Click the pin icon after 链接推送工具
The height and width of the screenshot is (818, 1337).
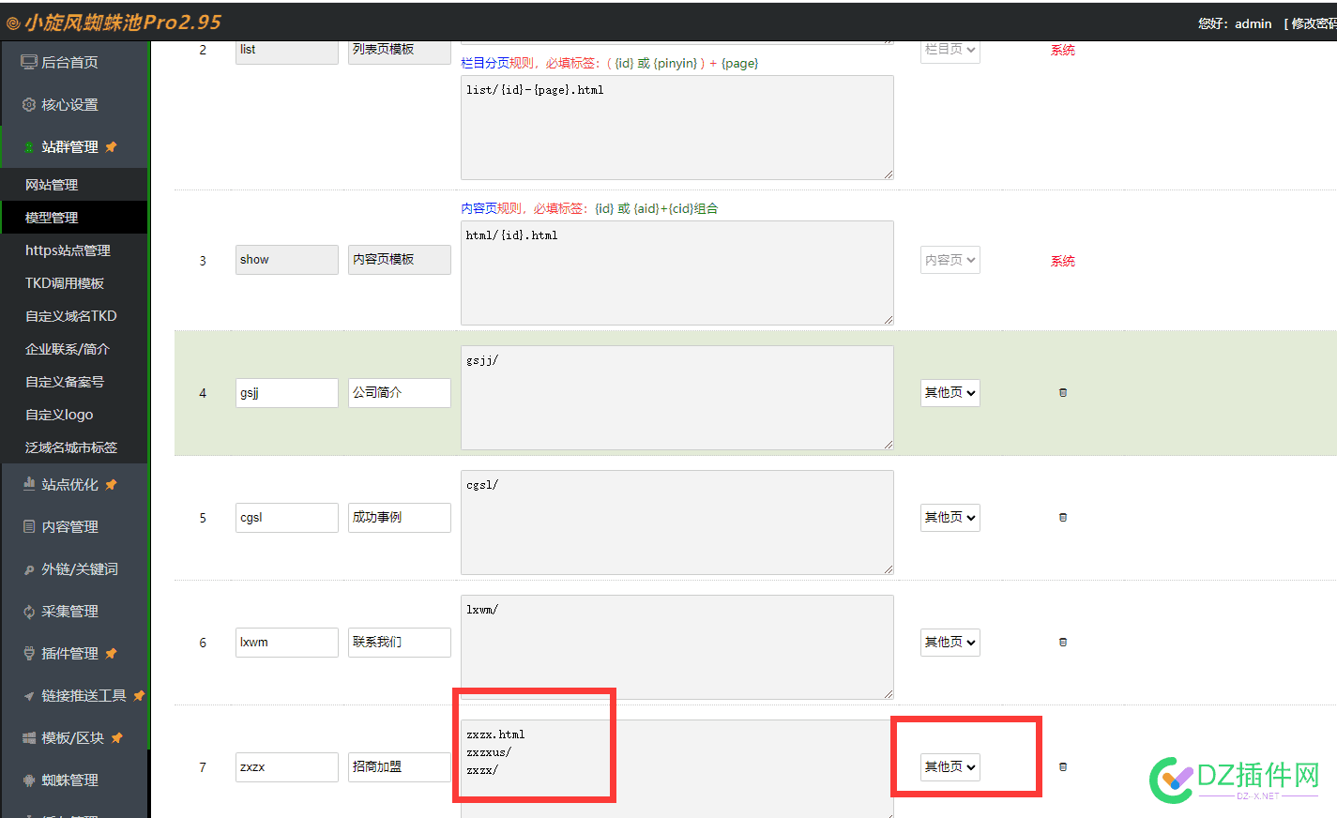point(139,696)
